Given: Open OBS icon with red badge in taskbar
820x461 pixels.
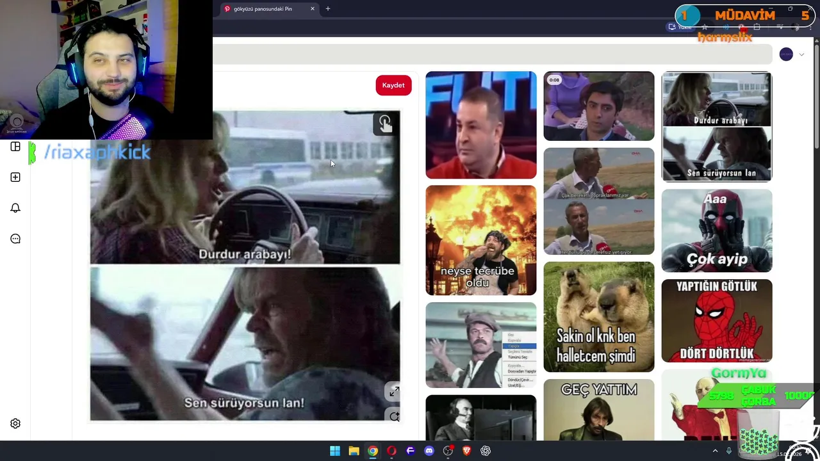Looking at the screenshot, I should (x=448, y=451).
